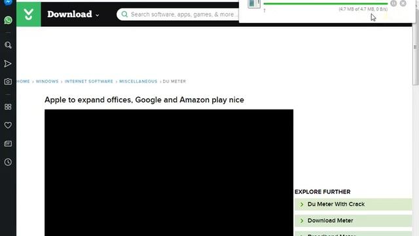Open WhatsApp in the Opera sidebar
The image size is (419, 236).
click(8, 20)
